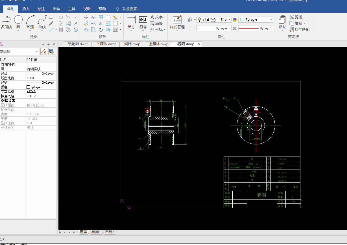The width and height of the screenshot is (347, 245).
Task: Select the 圆弧 arc tool
Action: pos(30,22)
